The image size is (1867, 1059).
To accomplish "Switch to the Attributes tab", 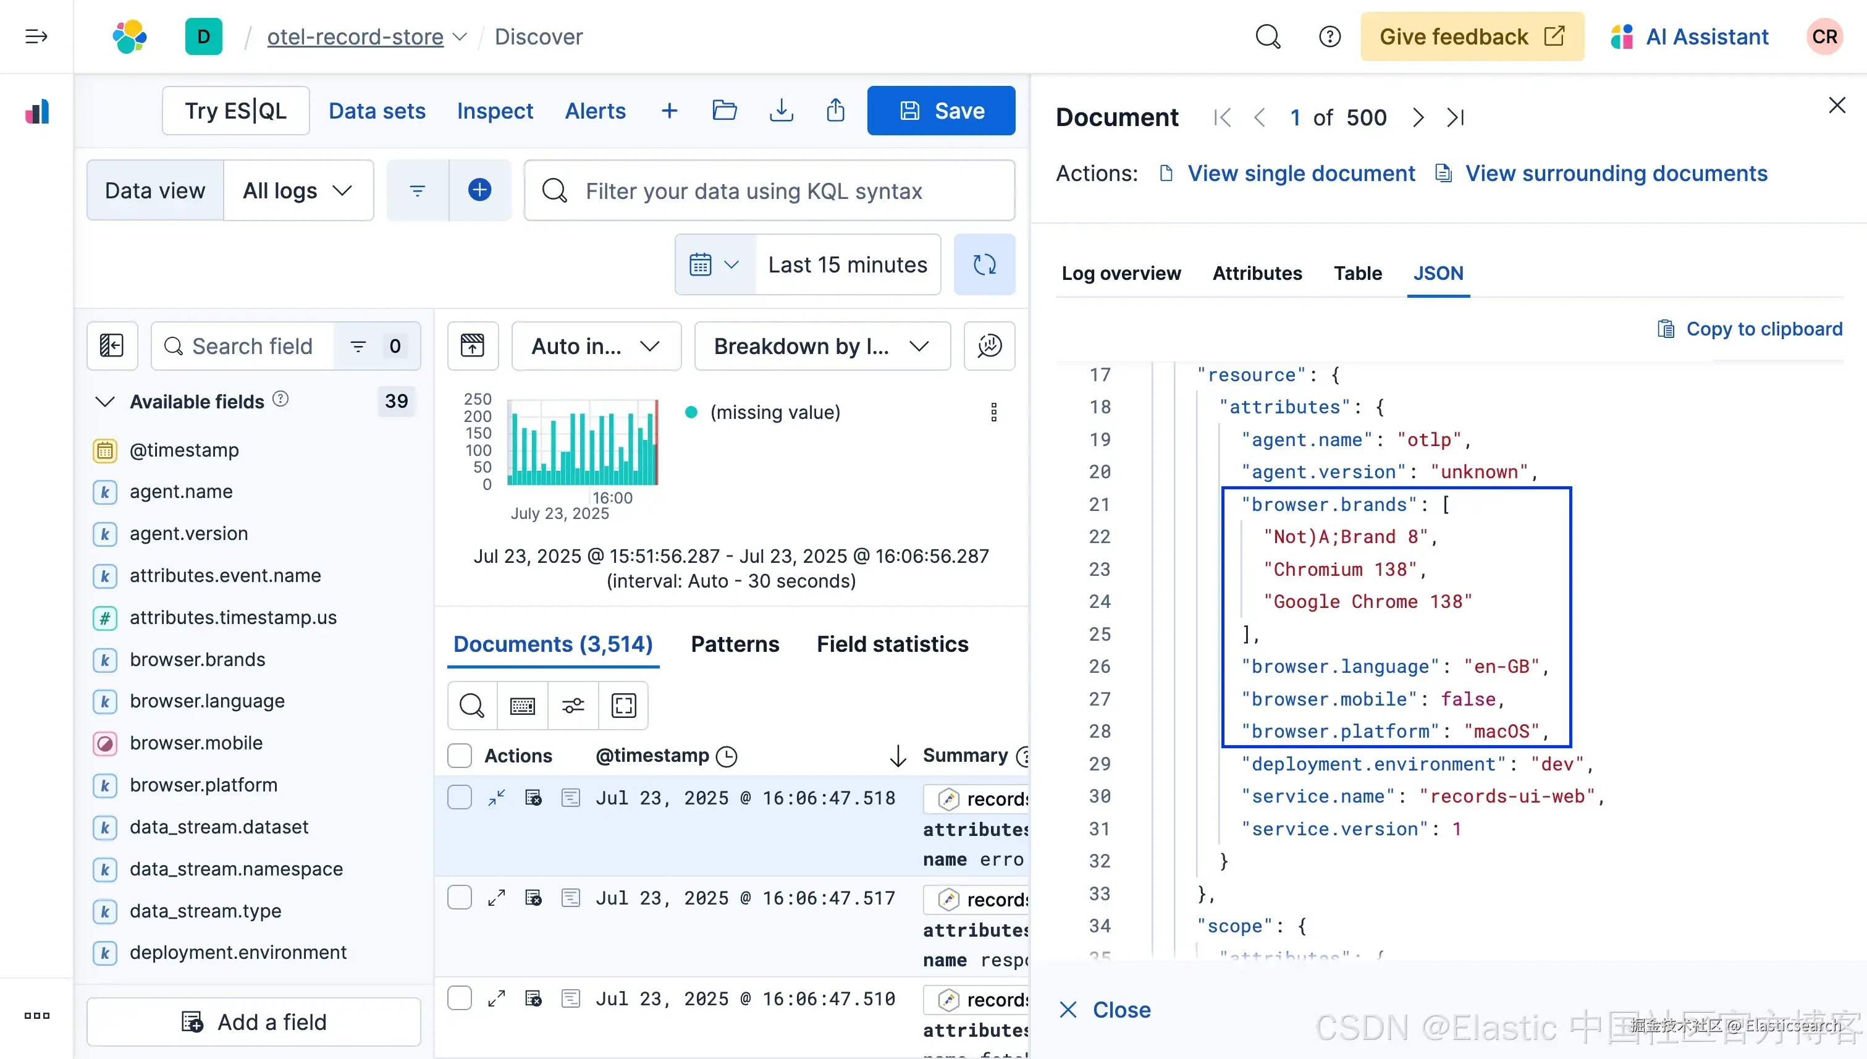I will [x=1257, y=274].
